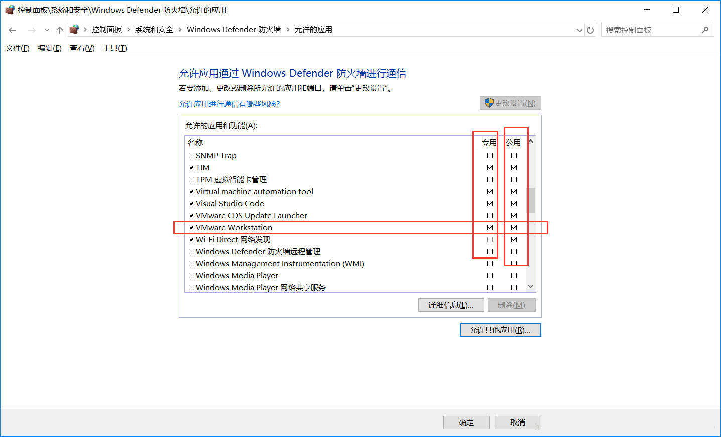Open the 文件(F) menu
The height and width of the screenshot is (437, 721).
[18, 48]
